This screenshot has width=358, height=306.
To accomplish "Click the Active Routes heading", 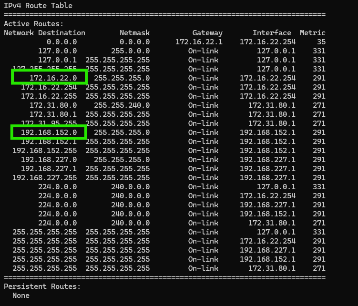I will click(33, 24).
